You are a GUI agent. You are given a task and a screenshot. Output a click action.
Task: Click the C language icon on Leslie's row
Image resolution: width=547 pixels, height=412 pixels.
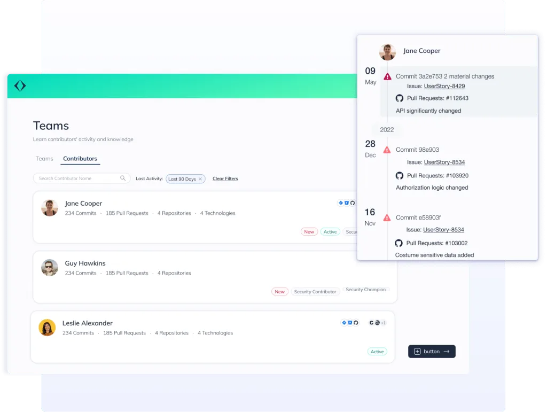[371, 323]
